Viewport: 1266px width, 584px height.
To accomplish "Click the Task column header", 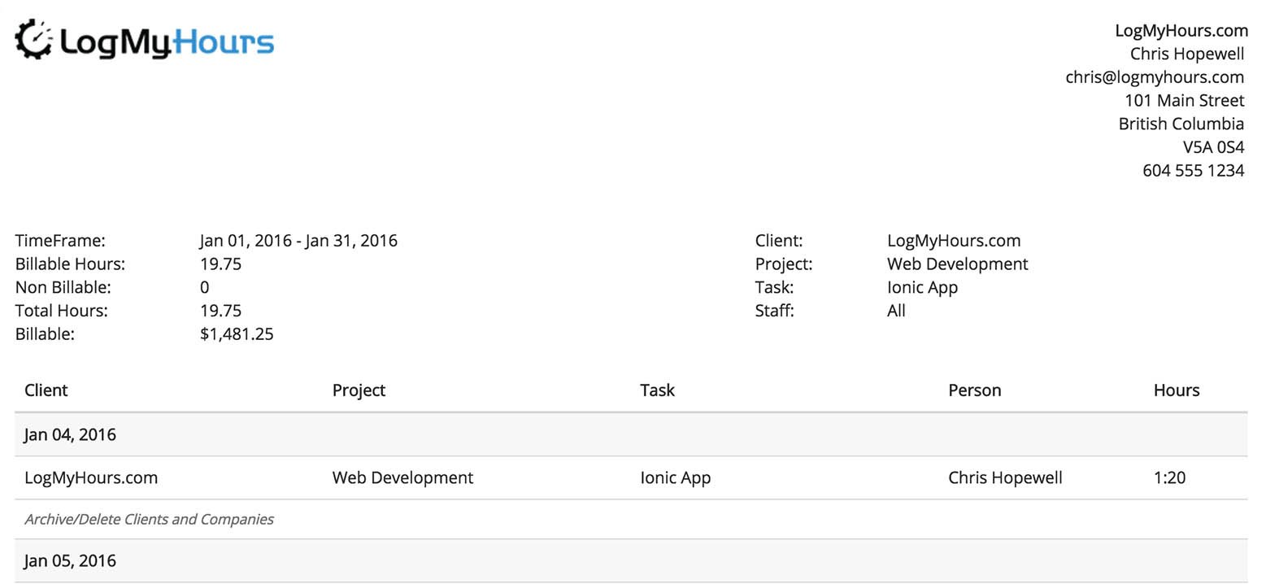I will pyautogui.click(x=657, y=390).
